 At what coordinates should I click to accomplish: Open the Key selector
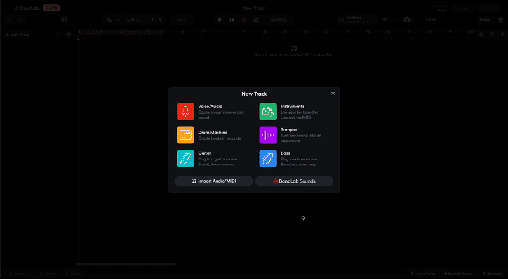click(x=182, y=20)
